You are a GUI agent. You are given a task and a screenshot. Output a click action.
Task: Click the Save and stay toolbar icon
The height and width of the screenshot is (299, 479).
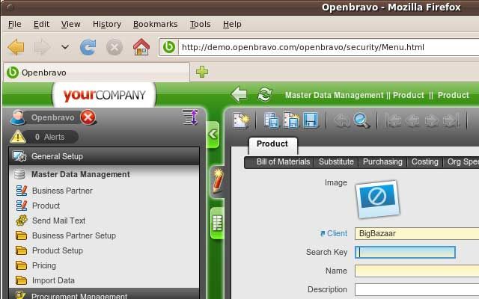tap(272, 120)
